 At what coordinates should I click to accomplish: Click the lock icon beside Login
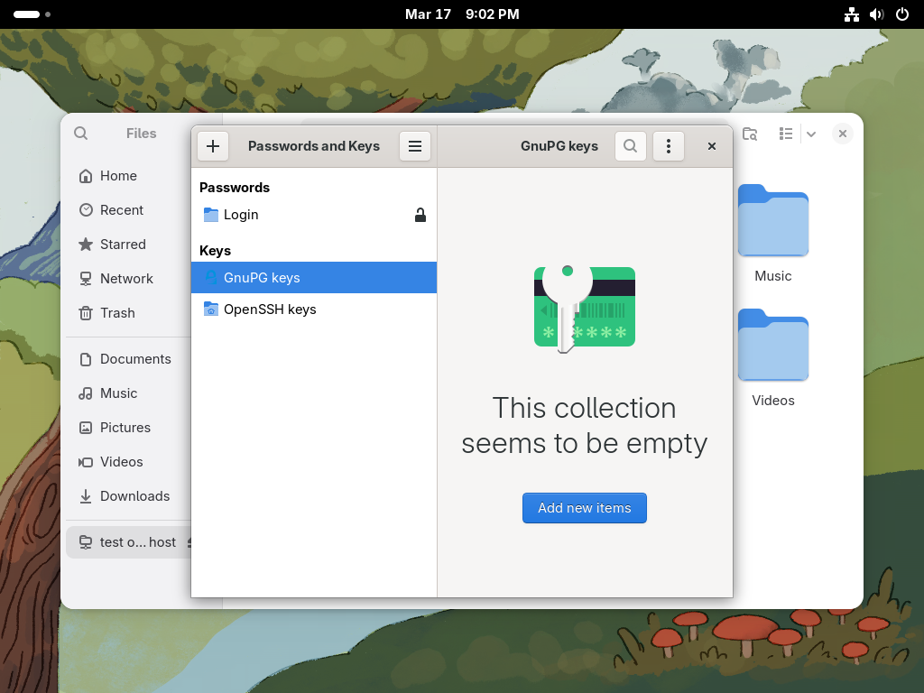420,215
